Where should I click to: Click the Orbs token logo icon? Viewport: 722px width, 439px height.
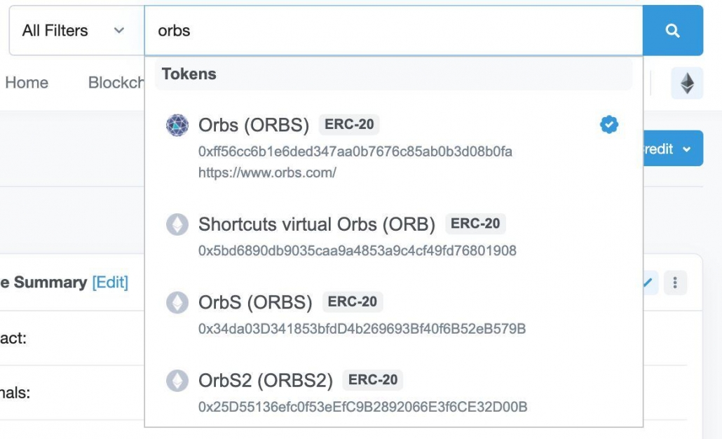point(177,125)
